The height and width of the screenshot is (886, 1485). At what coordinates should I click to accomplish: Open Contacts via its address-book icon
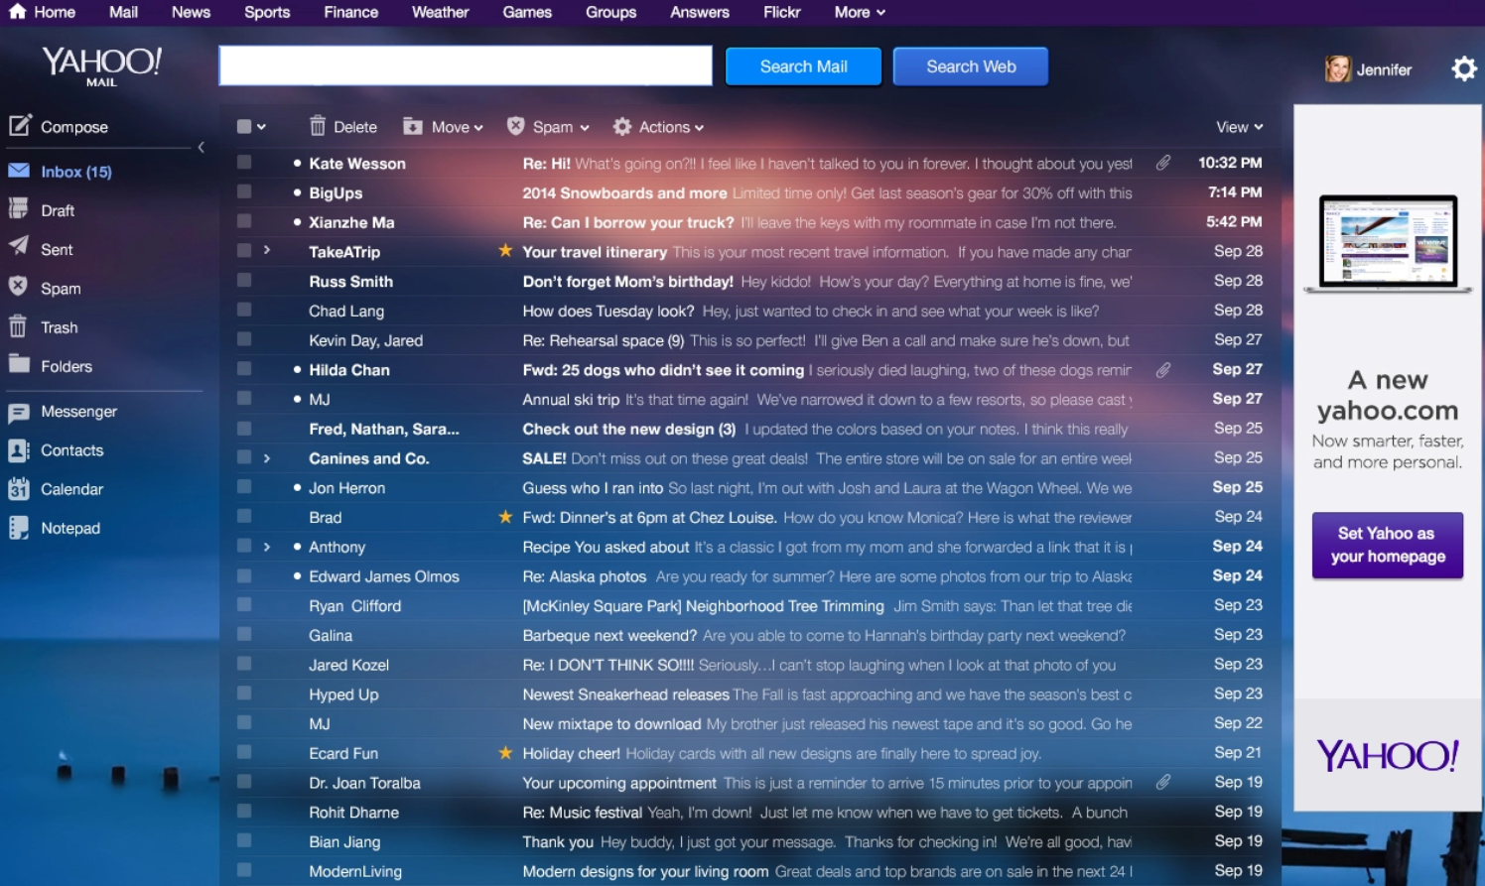[x=19, y=450]
